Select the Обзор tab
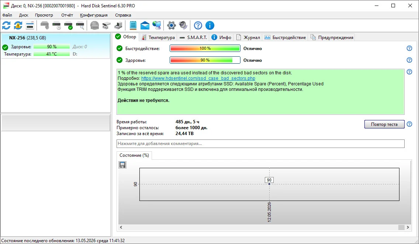Image resolution: width=419 pixels, height=244 pixels. click(126, 37)
